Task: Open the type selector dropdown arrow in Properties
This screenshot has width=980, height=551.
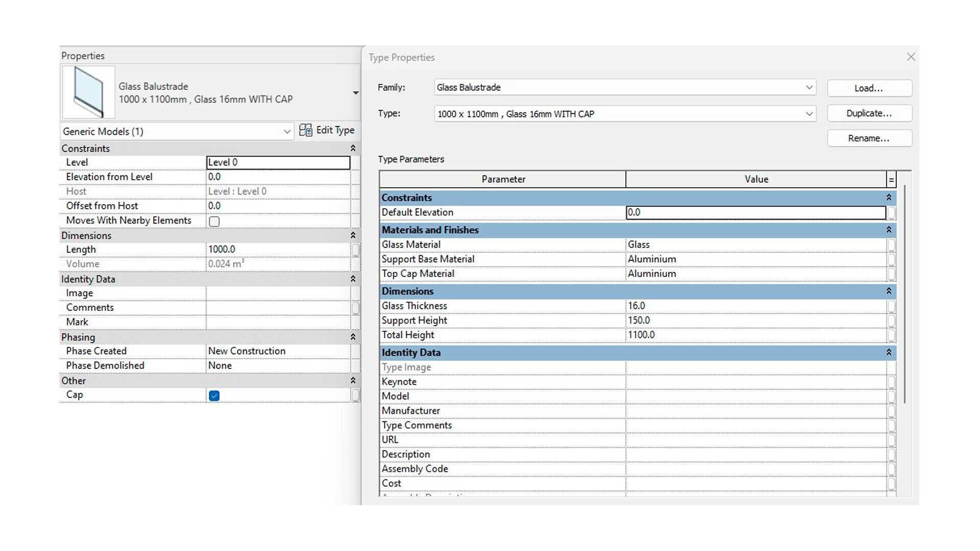Action: pyautogui.click(x=355, y=93)
